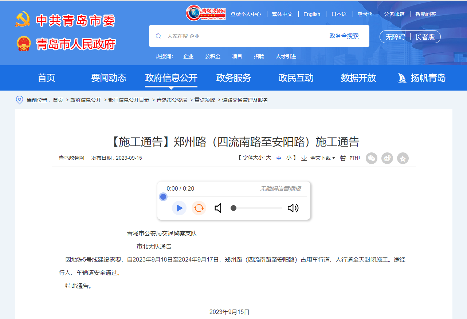Set font size to small (小)
The height and width of the screenshot is (319, 467).
pyautogui.click(x=289, y=158)
